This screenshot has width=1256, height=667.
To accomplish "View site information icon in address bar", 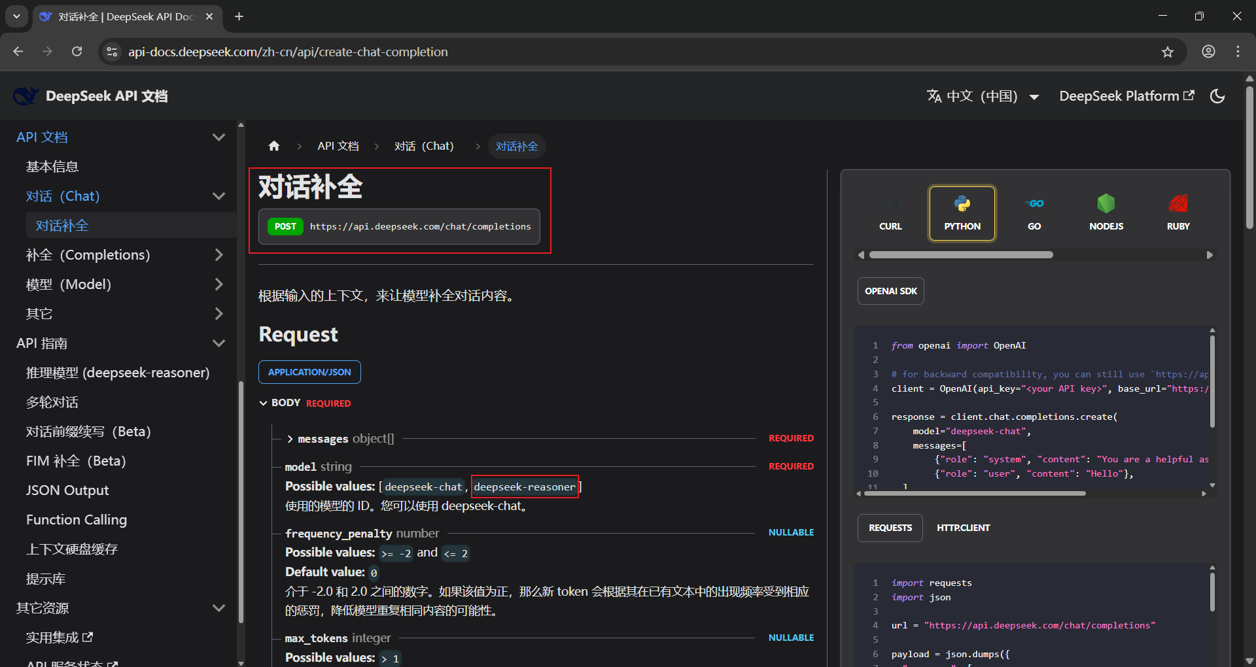I will (x=113, y=52).
